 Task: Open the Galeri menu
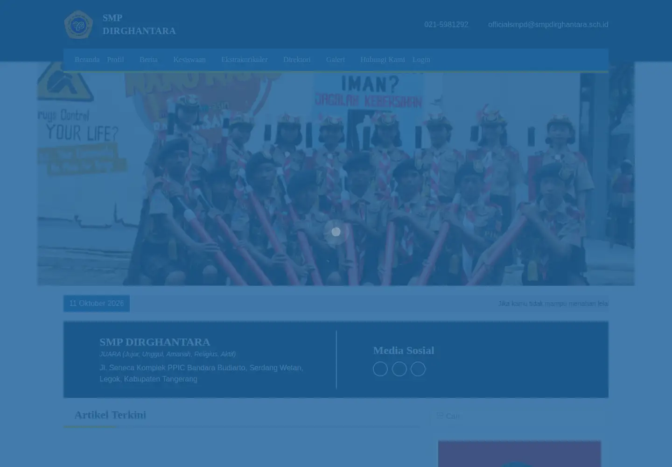tap(335, 60)
